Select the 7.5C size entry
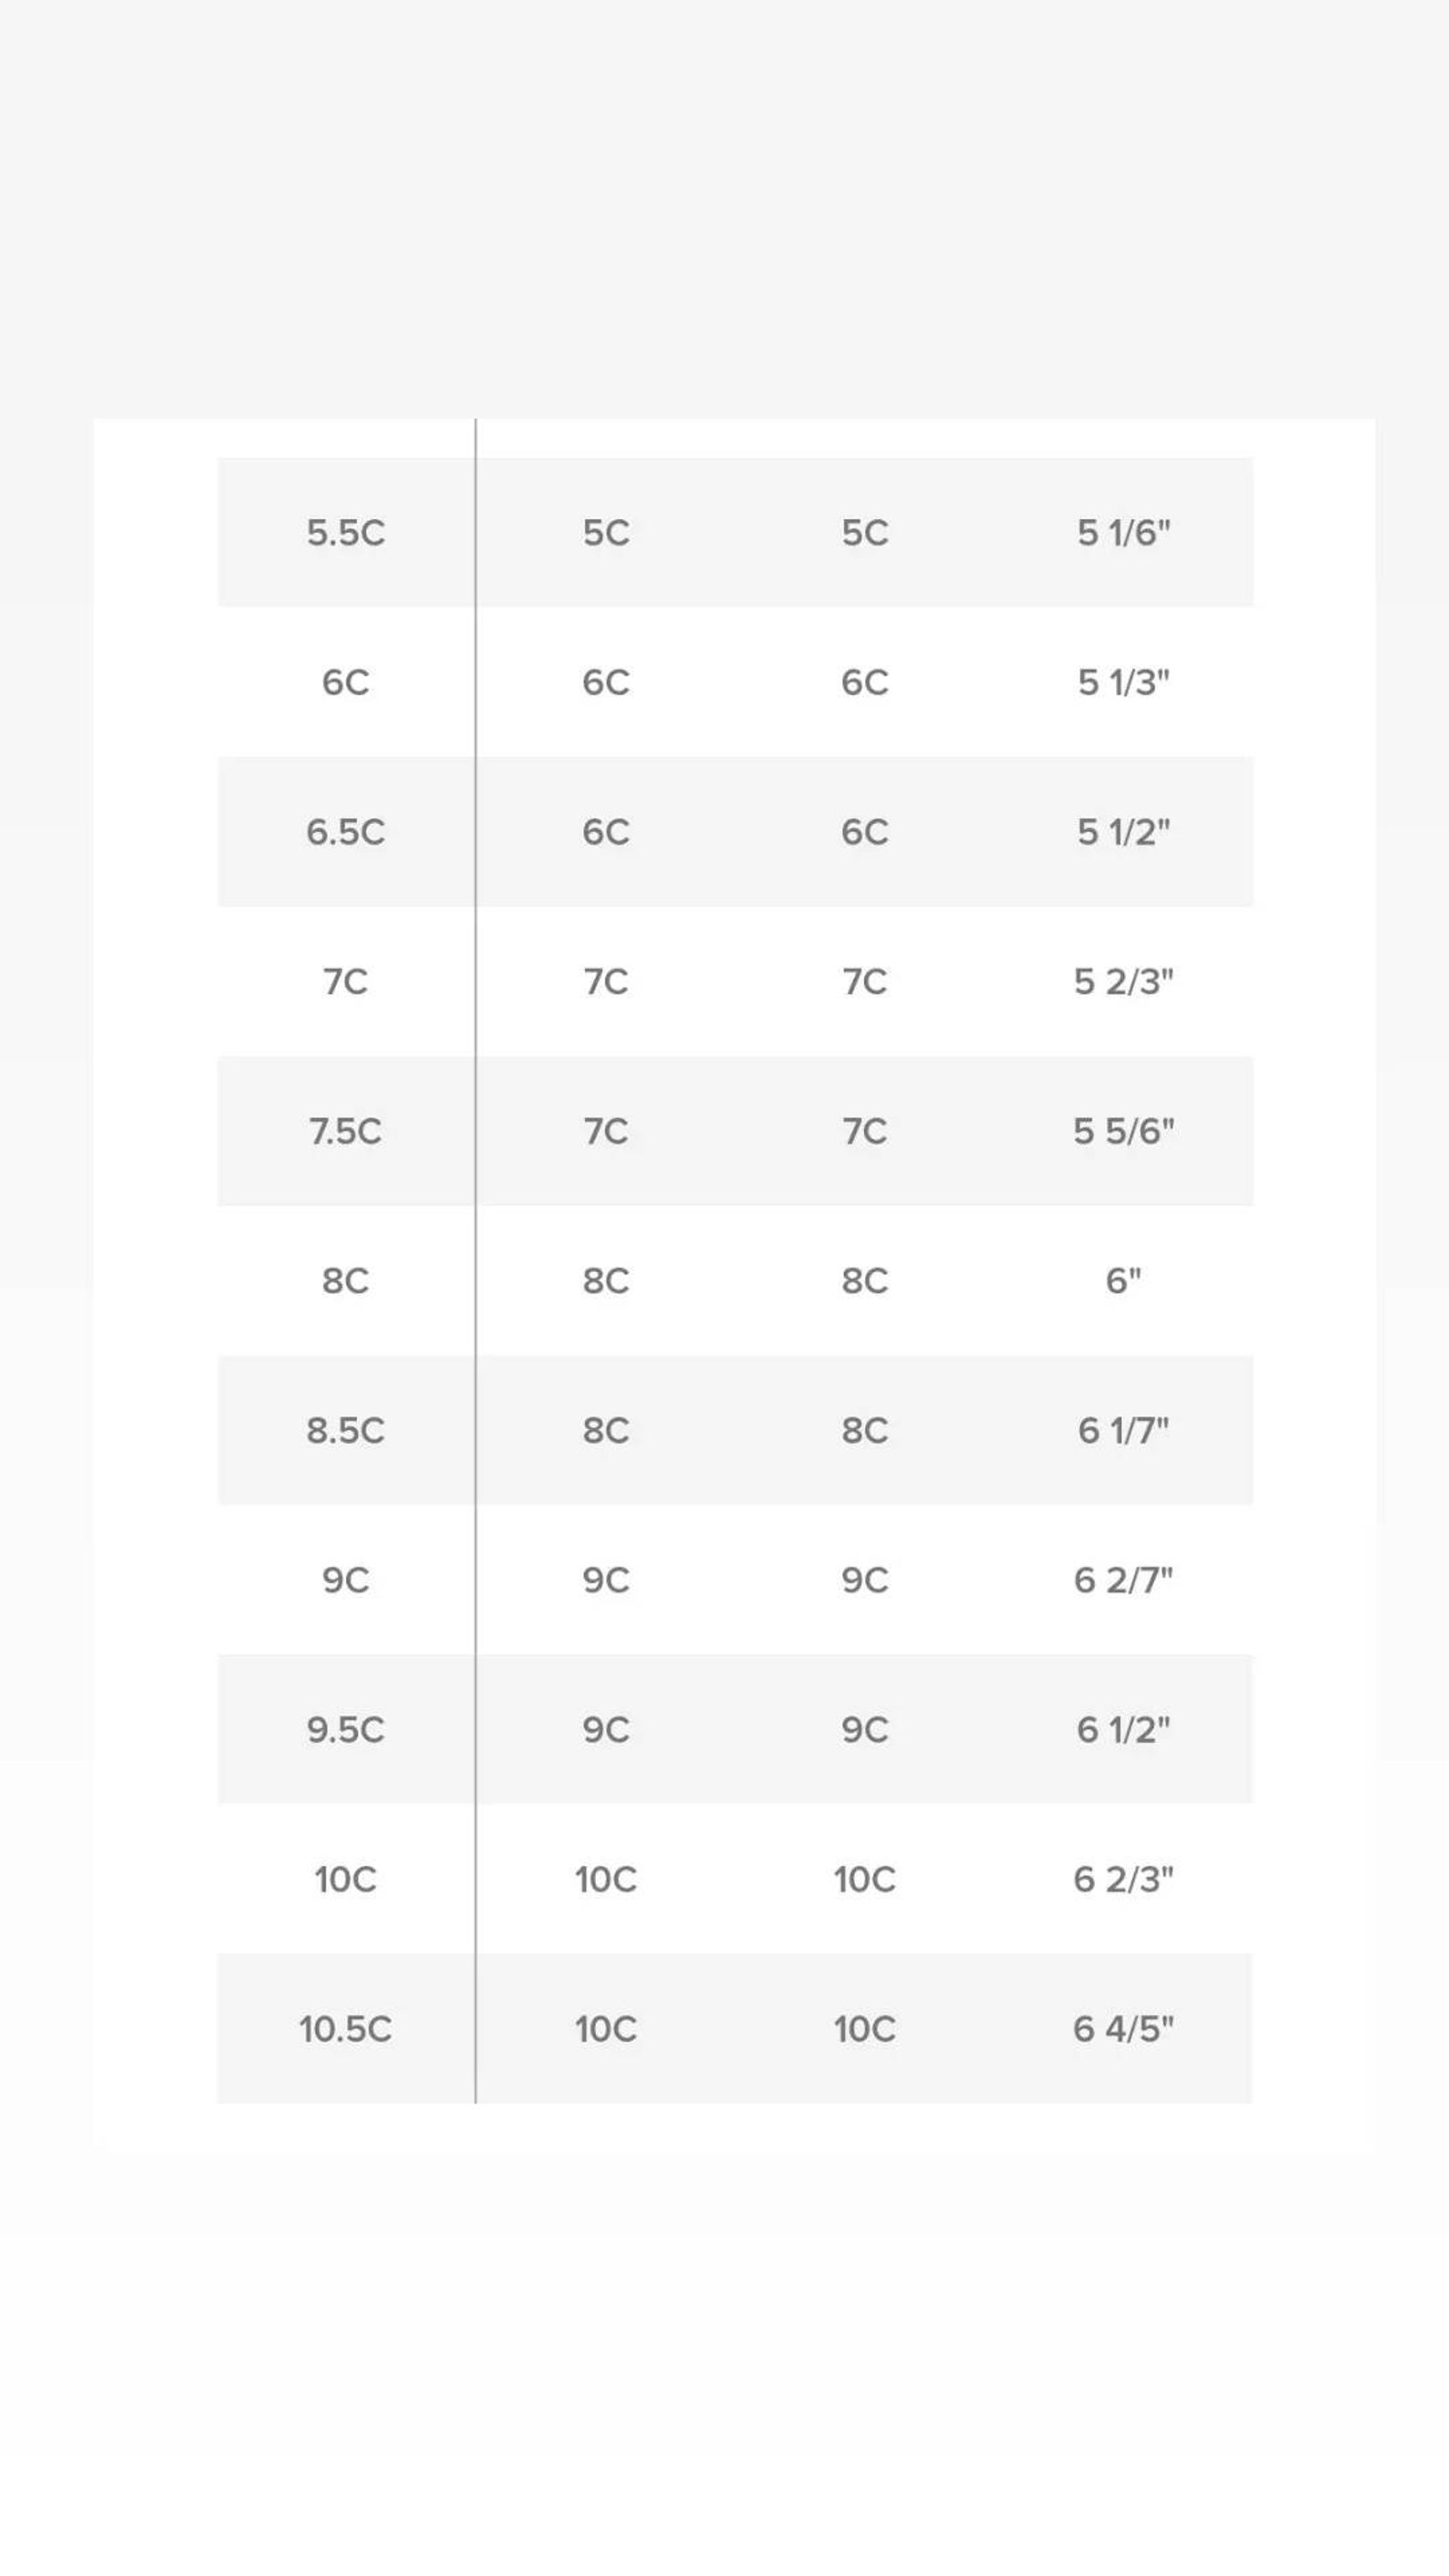Viewport: 1449px width, 2576px height. [x=345, y=1131]
